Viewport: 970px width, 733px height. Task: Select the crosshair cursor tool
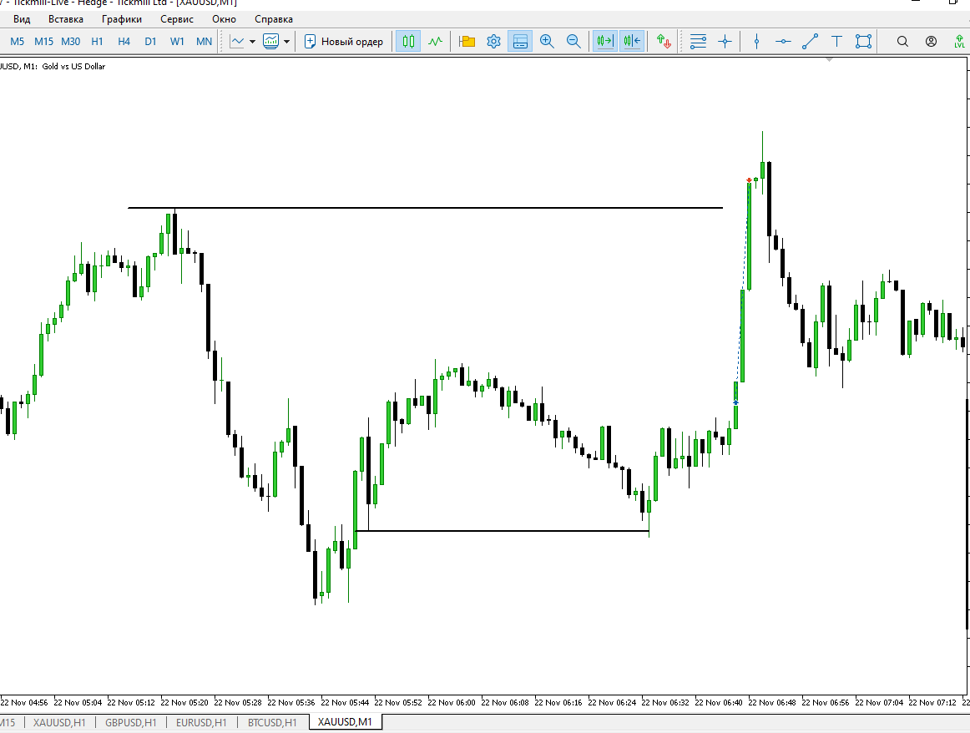tap(725, 41)
